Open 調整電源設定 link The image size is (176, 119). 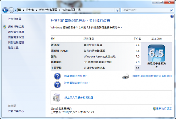16,37
